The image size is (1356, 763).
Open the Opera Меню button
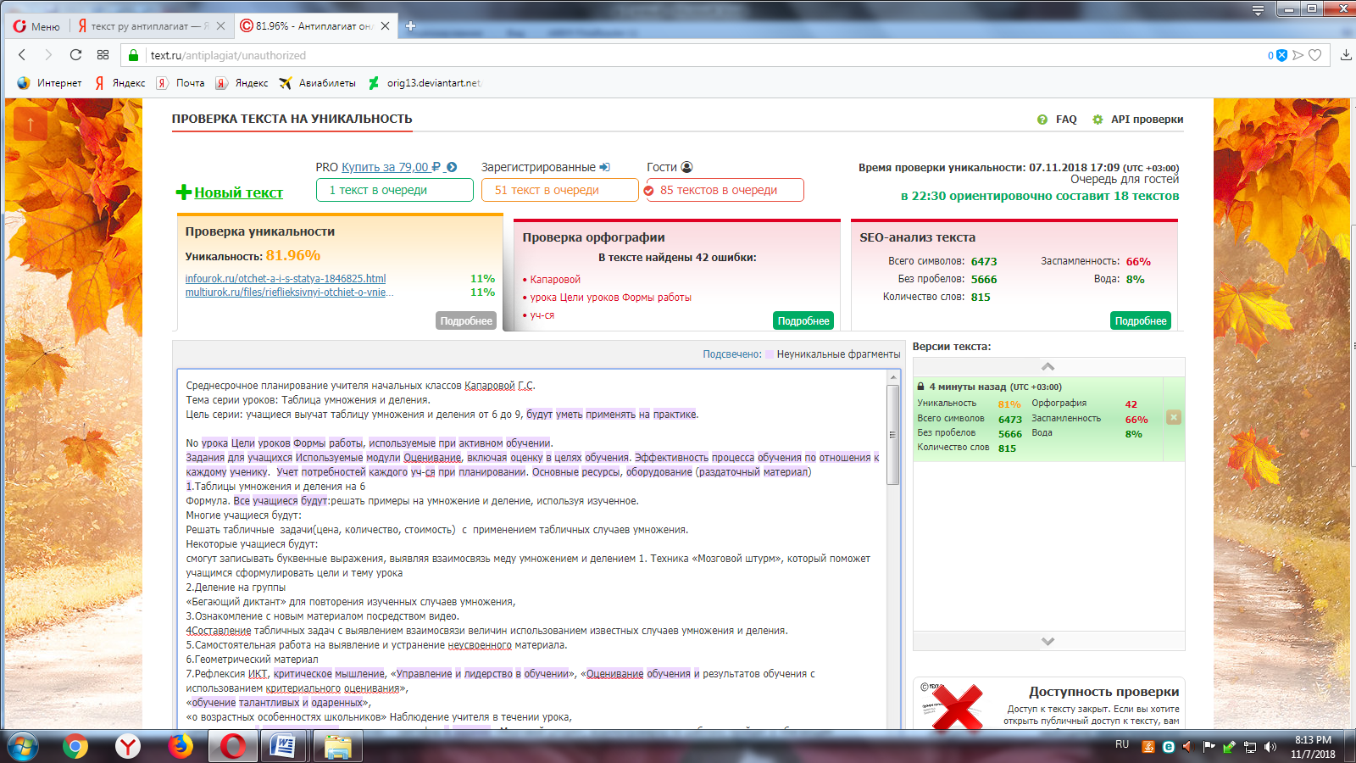coord(36,26)
